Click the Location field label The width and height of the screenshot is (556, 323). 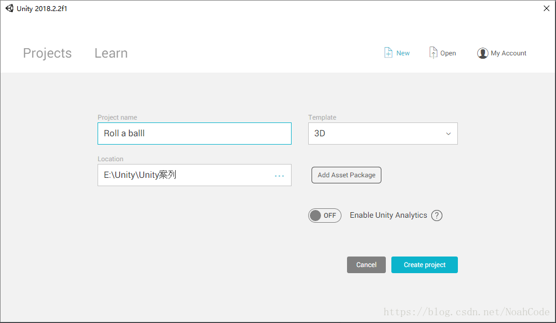point(110,159)
